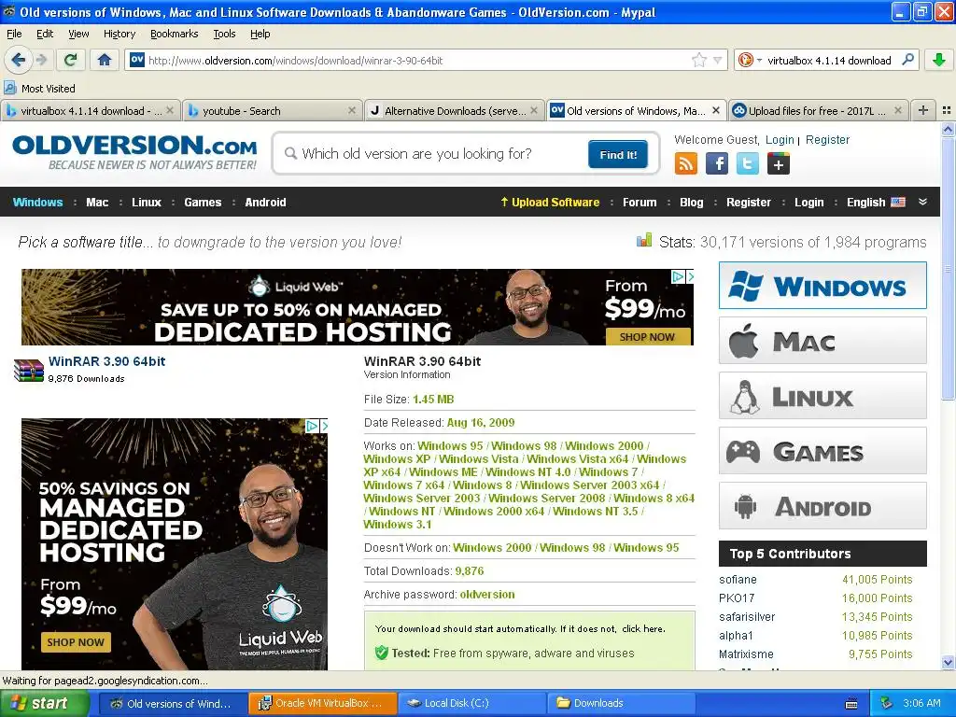Click the big Android category button
Viewport: 956px width, 717px height.
coord(822,506)
